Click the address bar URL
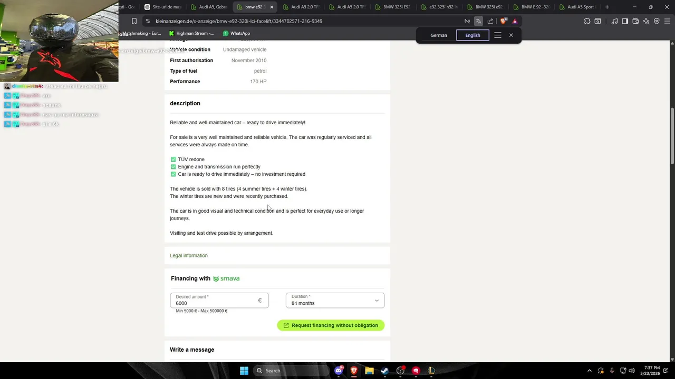Screen dimensions: 675x379 click(239, 21)
